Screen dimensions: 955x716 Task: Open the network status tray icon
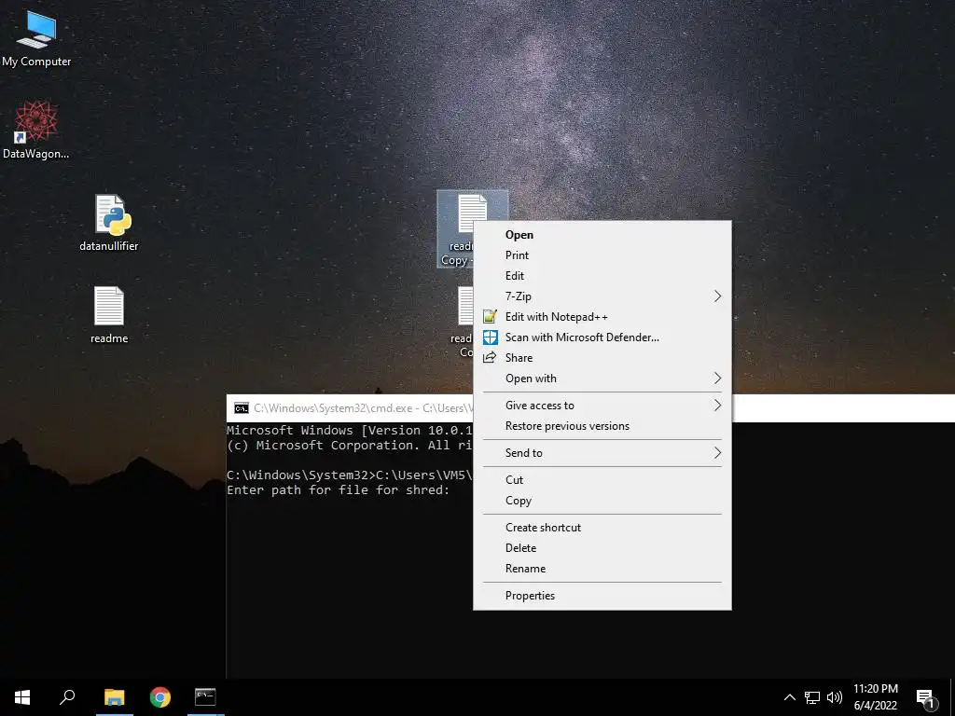click(812, 697)
